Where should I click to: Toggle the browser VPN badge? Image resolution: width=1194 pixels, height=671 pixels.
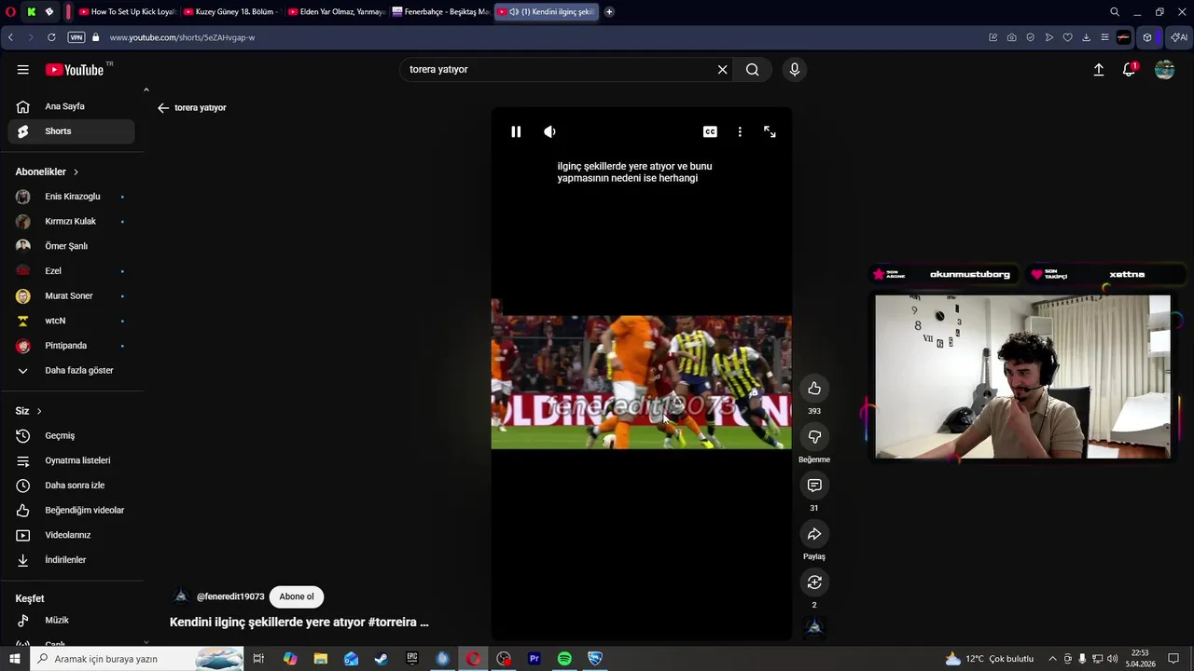(76, 37)
